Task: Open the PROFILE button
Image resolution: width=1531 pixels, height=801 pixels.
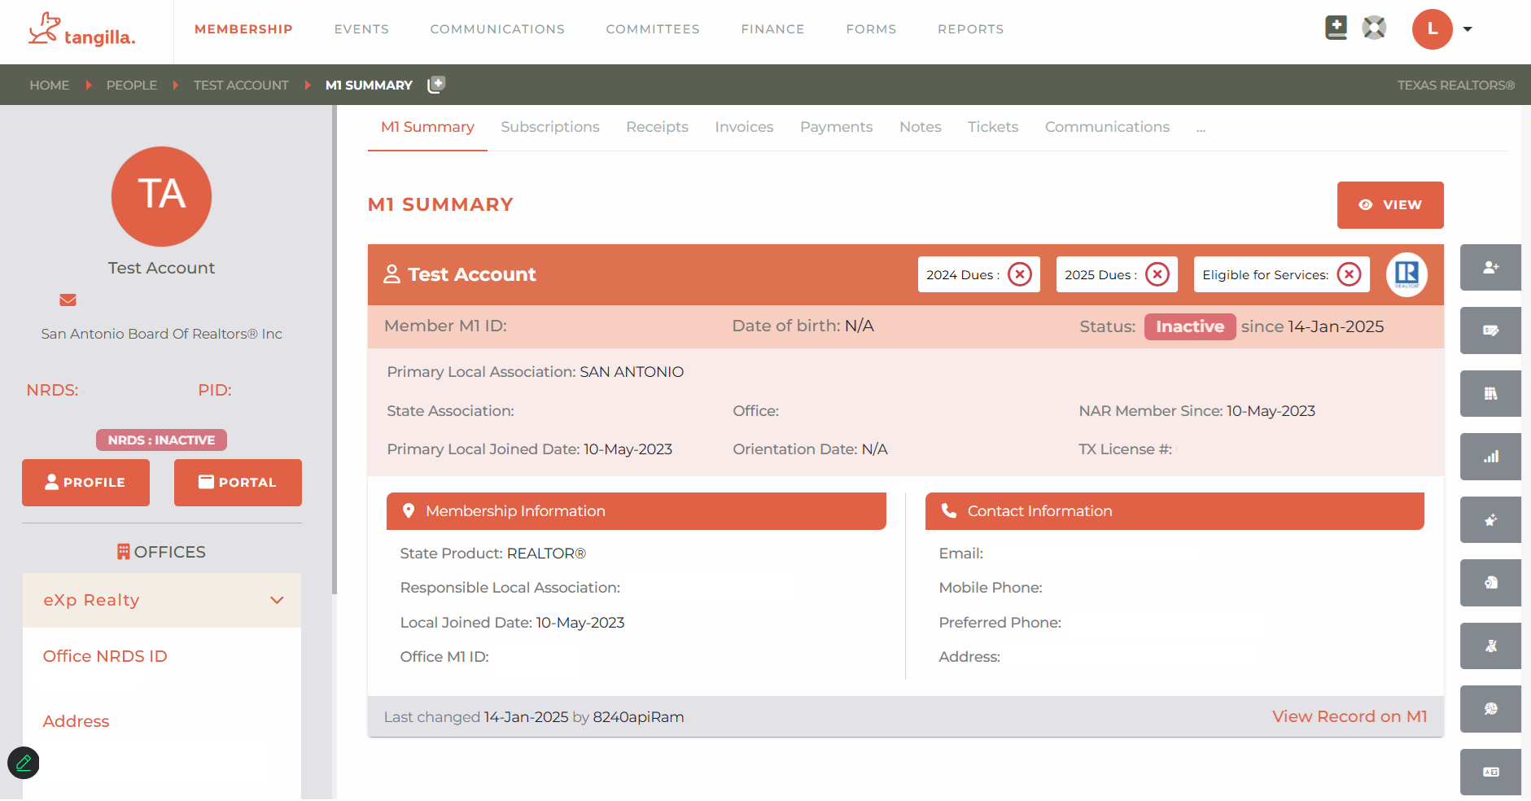Action: pos(85,483)
